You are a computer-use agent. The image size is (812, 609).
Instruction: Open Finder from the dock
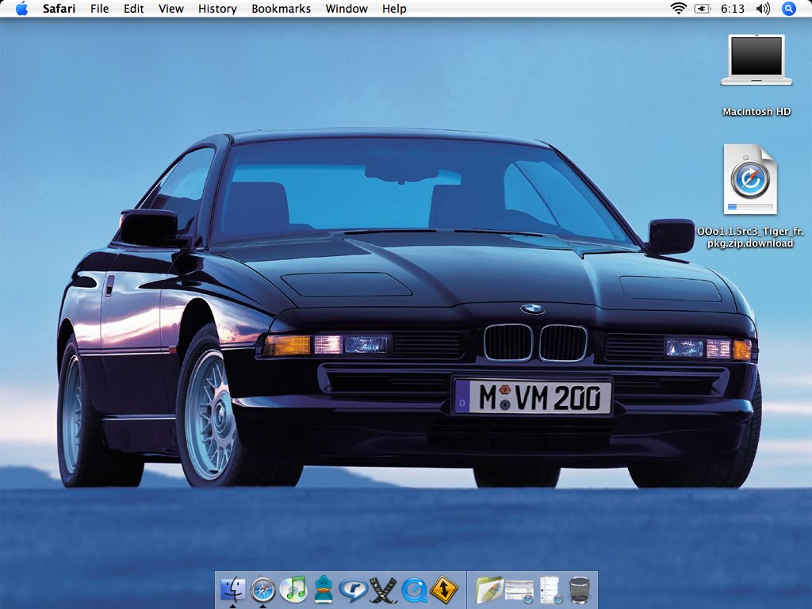(232, 589)
